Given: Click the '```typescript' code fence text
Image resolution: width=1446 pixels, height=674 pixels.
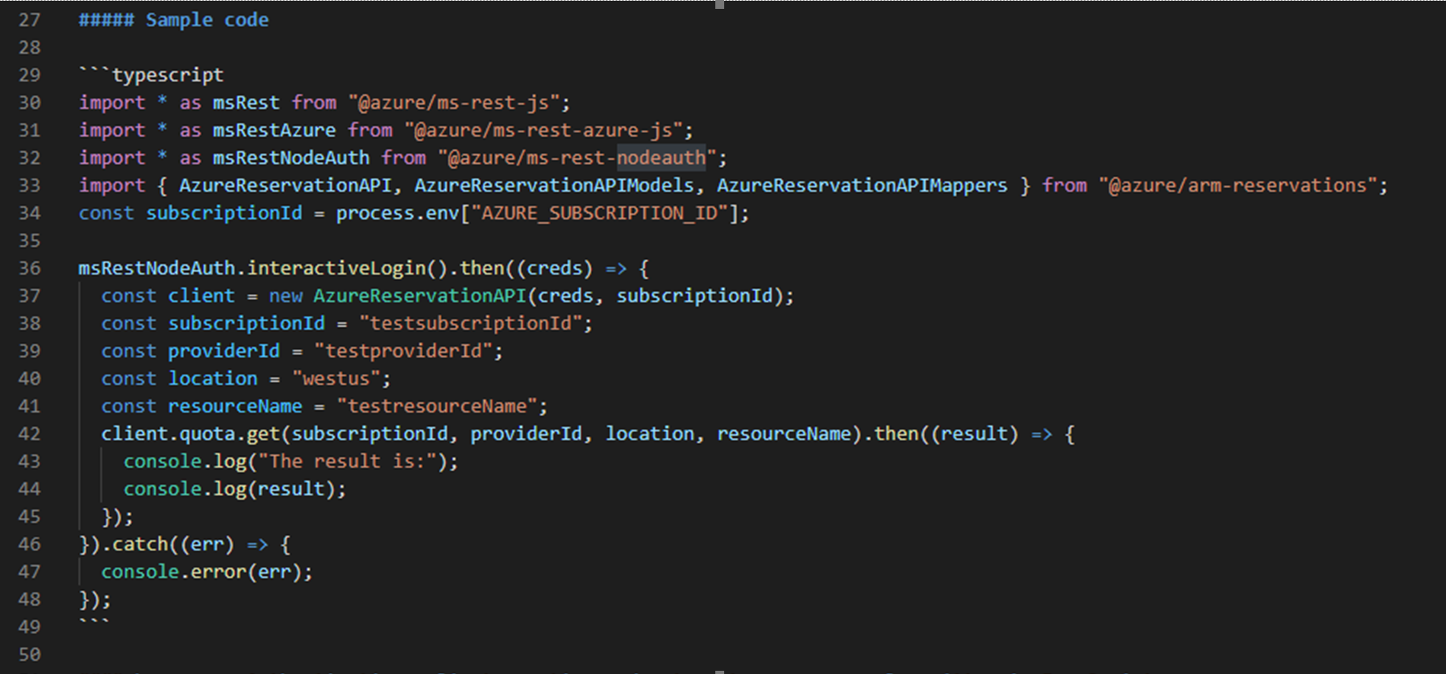Looking at the screenshot, I should point(151,75).
